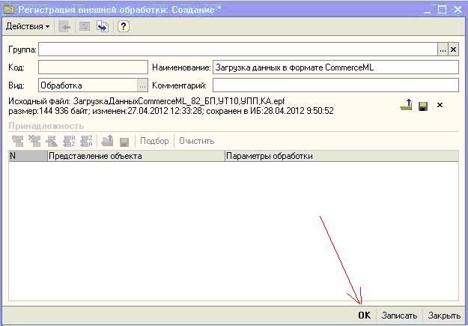Open external file with folder arrow icon
Viewport: 468px width, 326px height.
click(x=406, y=105)
